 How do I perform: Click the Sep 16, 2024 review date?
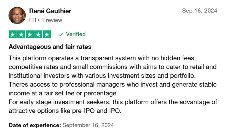199,11
